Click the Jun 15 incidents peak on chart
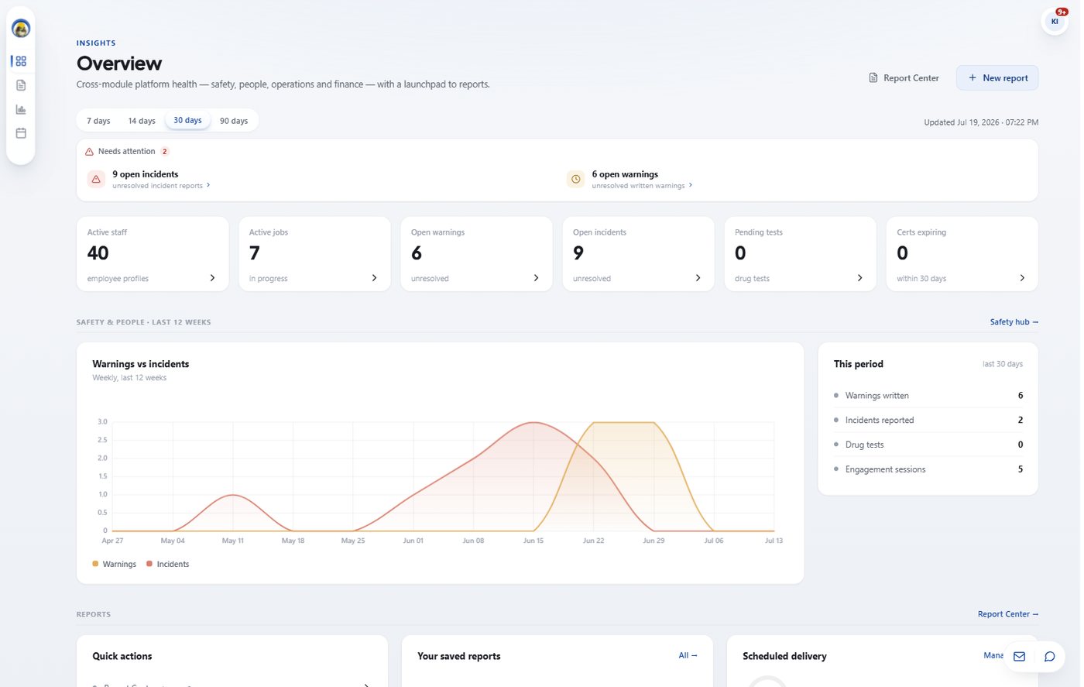1084x687 pixels. [x=533, y=422]
